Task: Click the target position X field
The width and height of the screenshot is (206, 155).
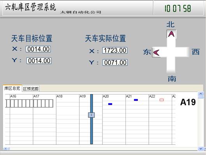Action: pos(38,49)
